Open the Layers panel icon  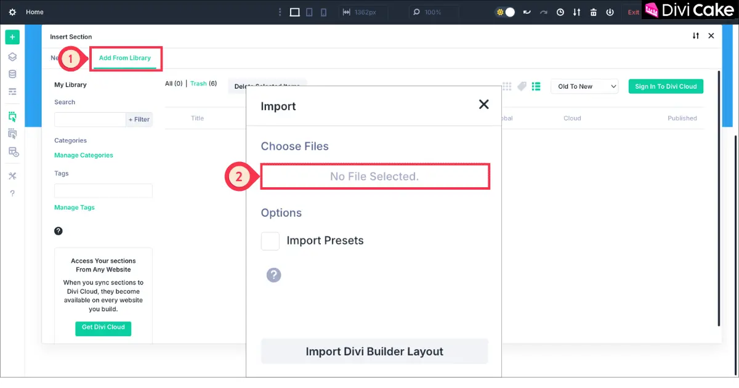tap(12, 57)
